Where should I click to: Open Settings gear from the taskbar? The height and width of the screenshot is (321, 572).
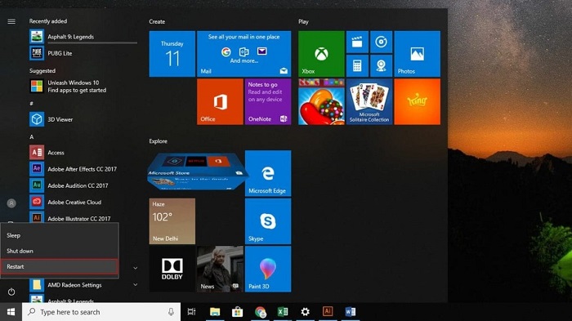click(x=305, y=312)
